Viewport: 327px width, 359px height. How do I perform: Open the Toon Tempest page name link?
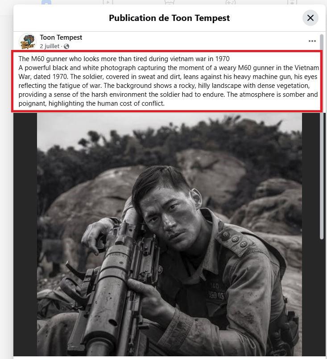[61, 37]
